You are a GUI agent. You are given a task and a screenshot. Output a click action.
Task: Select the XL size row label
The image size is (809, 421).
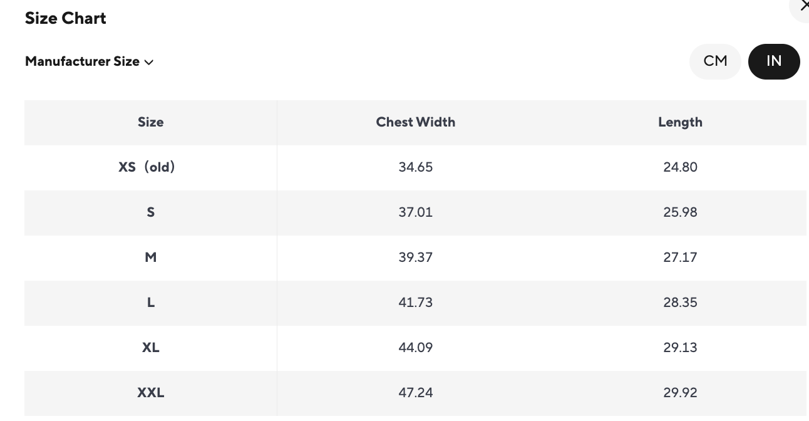click(150, 348)
